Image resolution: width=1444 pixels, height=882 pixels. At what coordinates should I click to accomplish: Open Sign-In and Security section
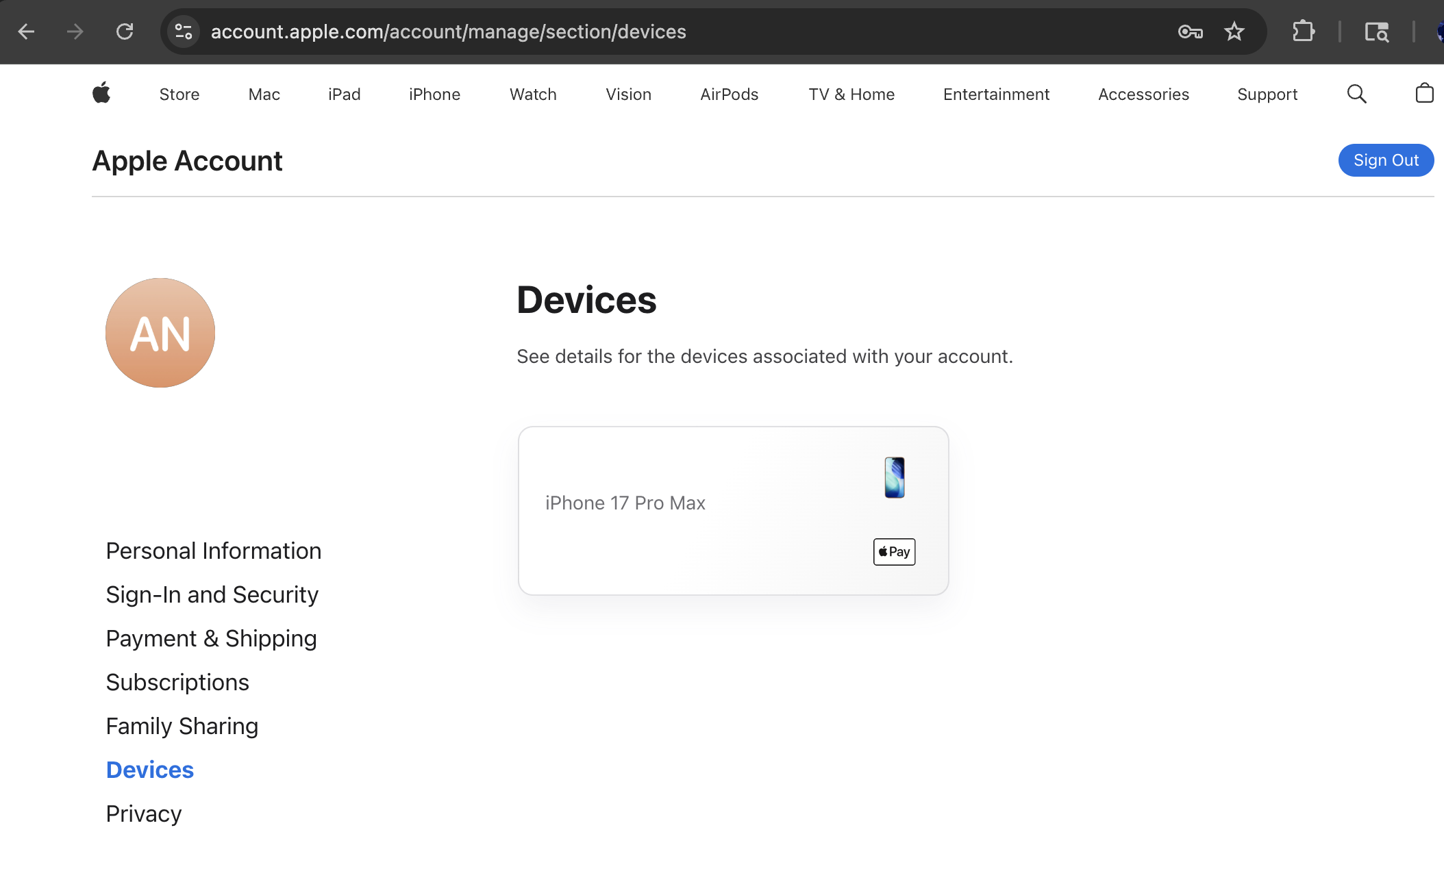coord(212,595)
